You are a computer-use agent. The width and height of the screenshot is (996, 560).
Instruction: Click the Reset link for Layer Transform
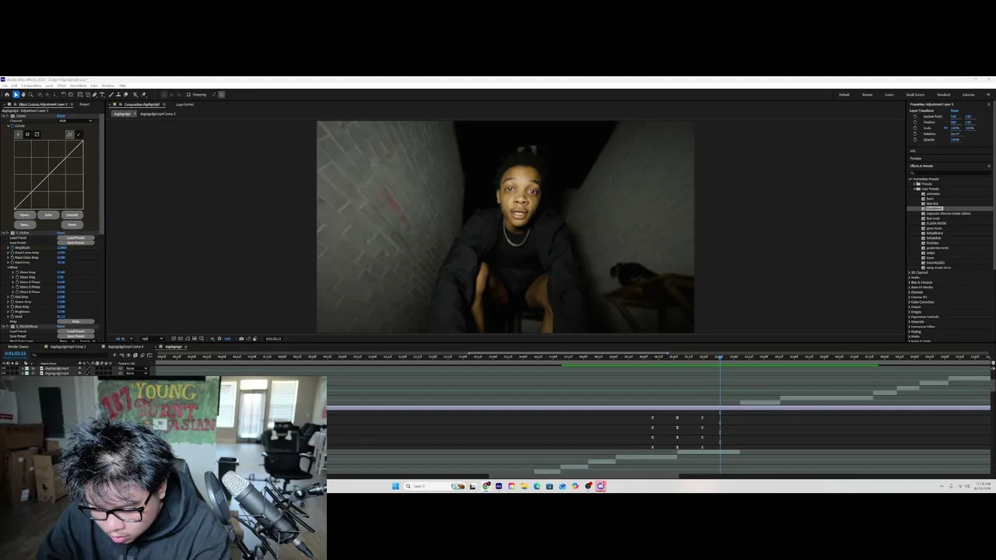click(x=954, y=110)
